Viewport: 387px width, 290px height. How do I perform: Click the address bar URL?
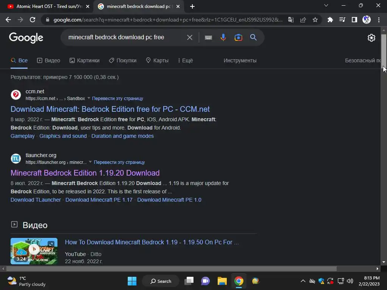[168, 20]
